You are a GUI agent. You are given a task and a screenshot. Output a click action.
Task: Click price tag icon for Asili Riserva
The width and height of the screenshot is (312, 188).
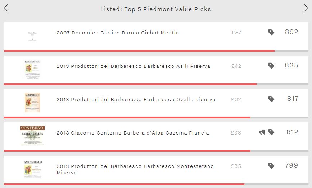271,66
